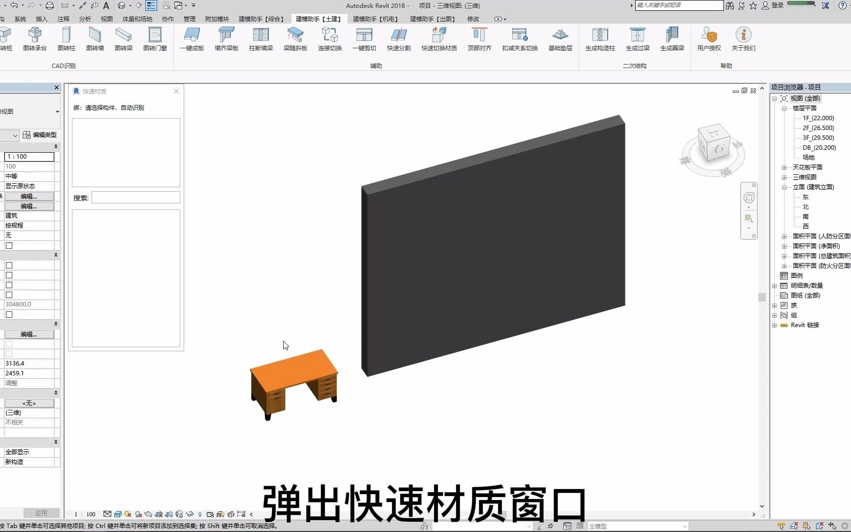Image resolution: width=851 pixels, height=532 pixels.
Task: Activate the 快速切换材质 tool
Action: 439,39
